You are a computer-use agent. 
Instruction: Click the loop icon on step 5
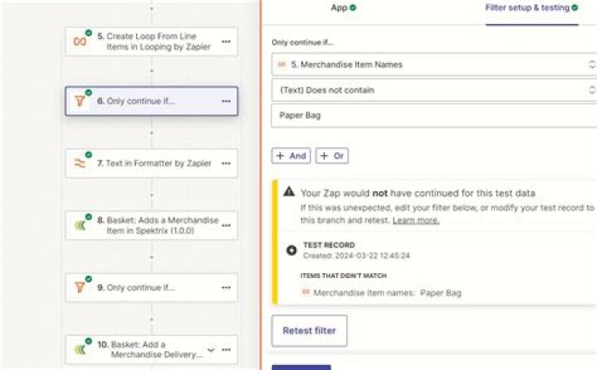(x=80, y=41)
